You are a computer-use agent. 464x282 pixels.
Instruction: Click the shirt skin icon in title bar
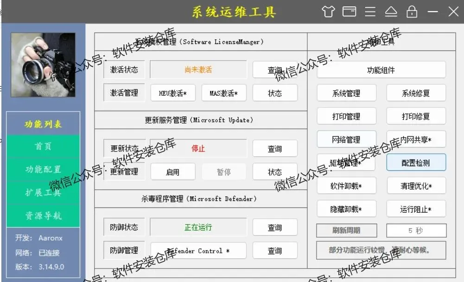[328, 12]
